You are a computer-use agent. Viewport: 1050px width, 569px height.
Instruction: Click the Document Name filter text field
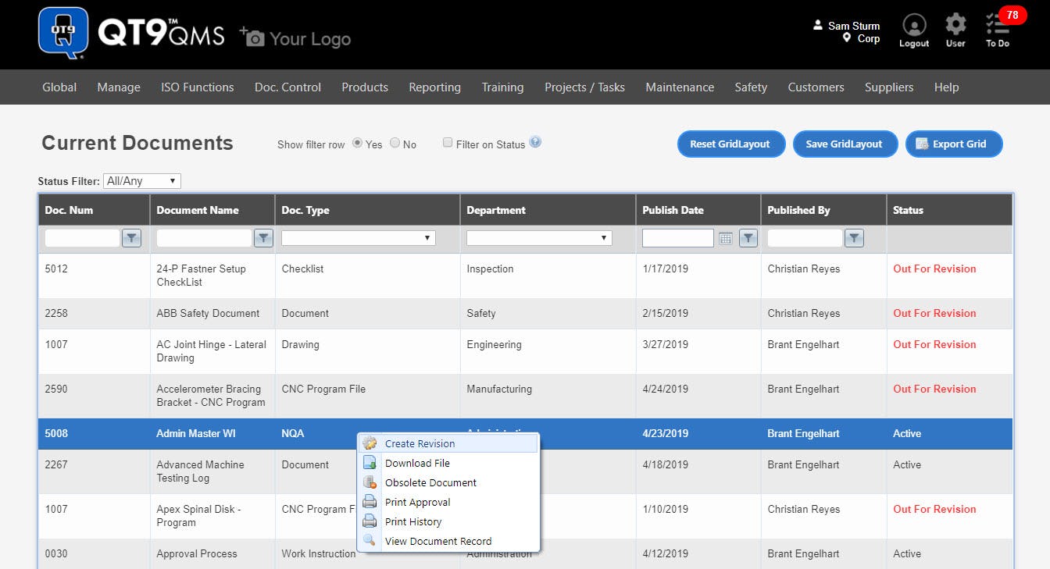tap(204, 238)
